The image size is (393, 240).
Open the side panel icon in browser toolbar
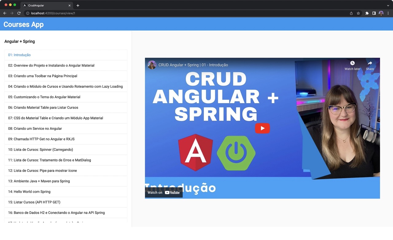click(x=374, y=13)
